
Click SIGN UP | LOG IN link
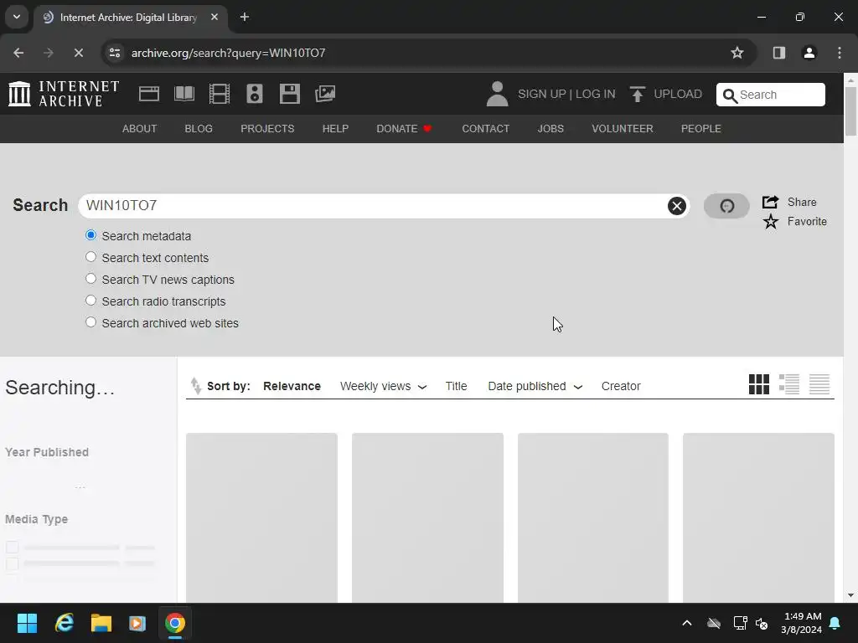pyautogui.click(x=566, y=94)
